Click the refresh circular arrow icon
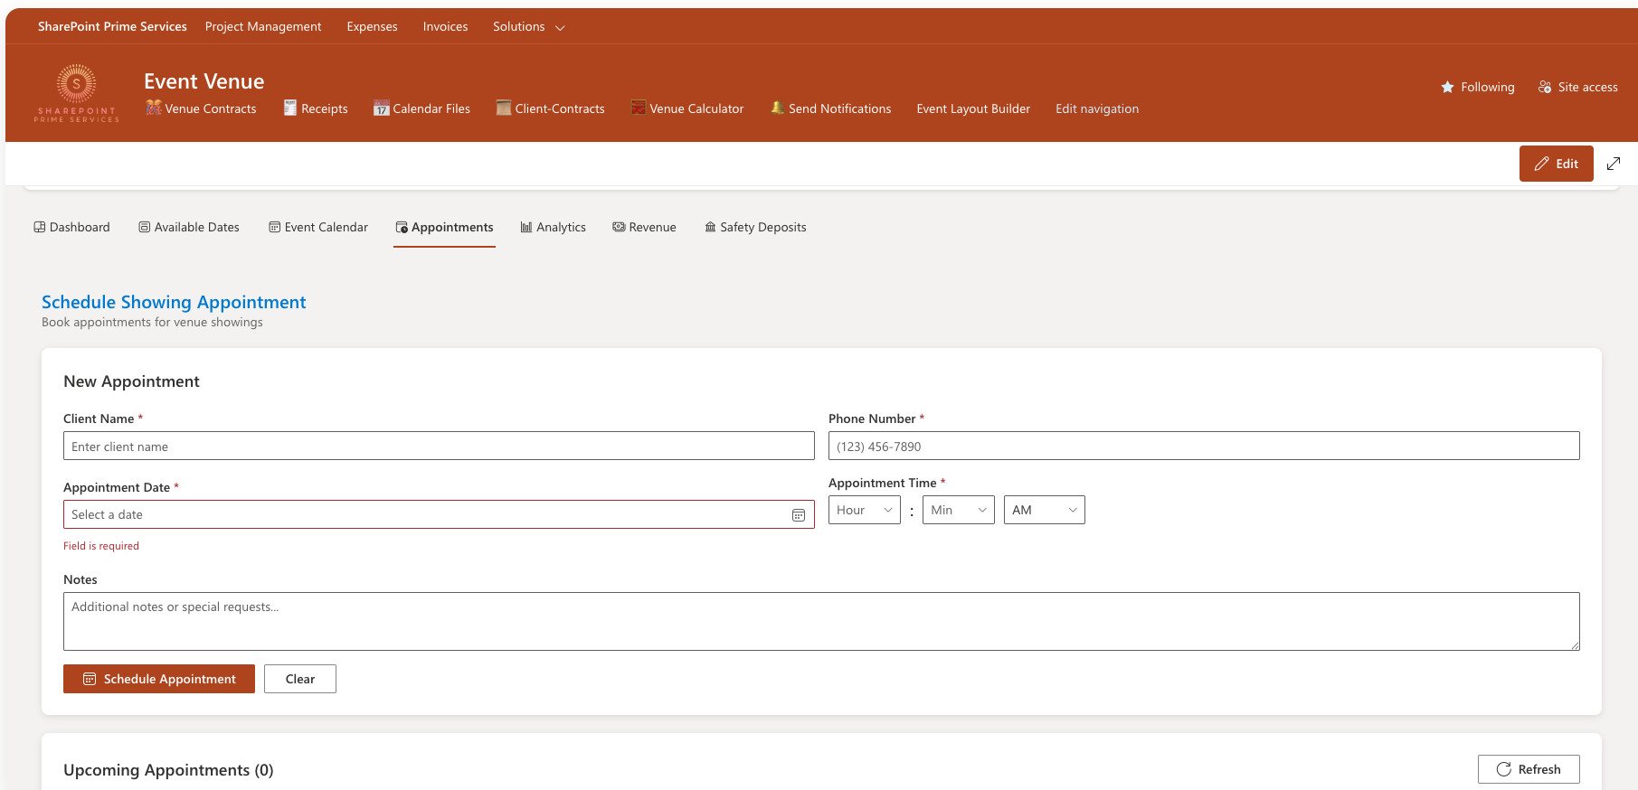The image size is (1638, 790). (x=1504, y=769)
